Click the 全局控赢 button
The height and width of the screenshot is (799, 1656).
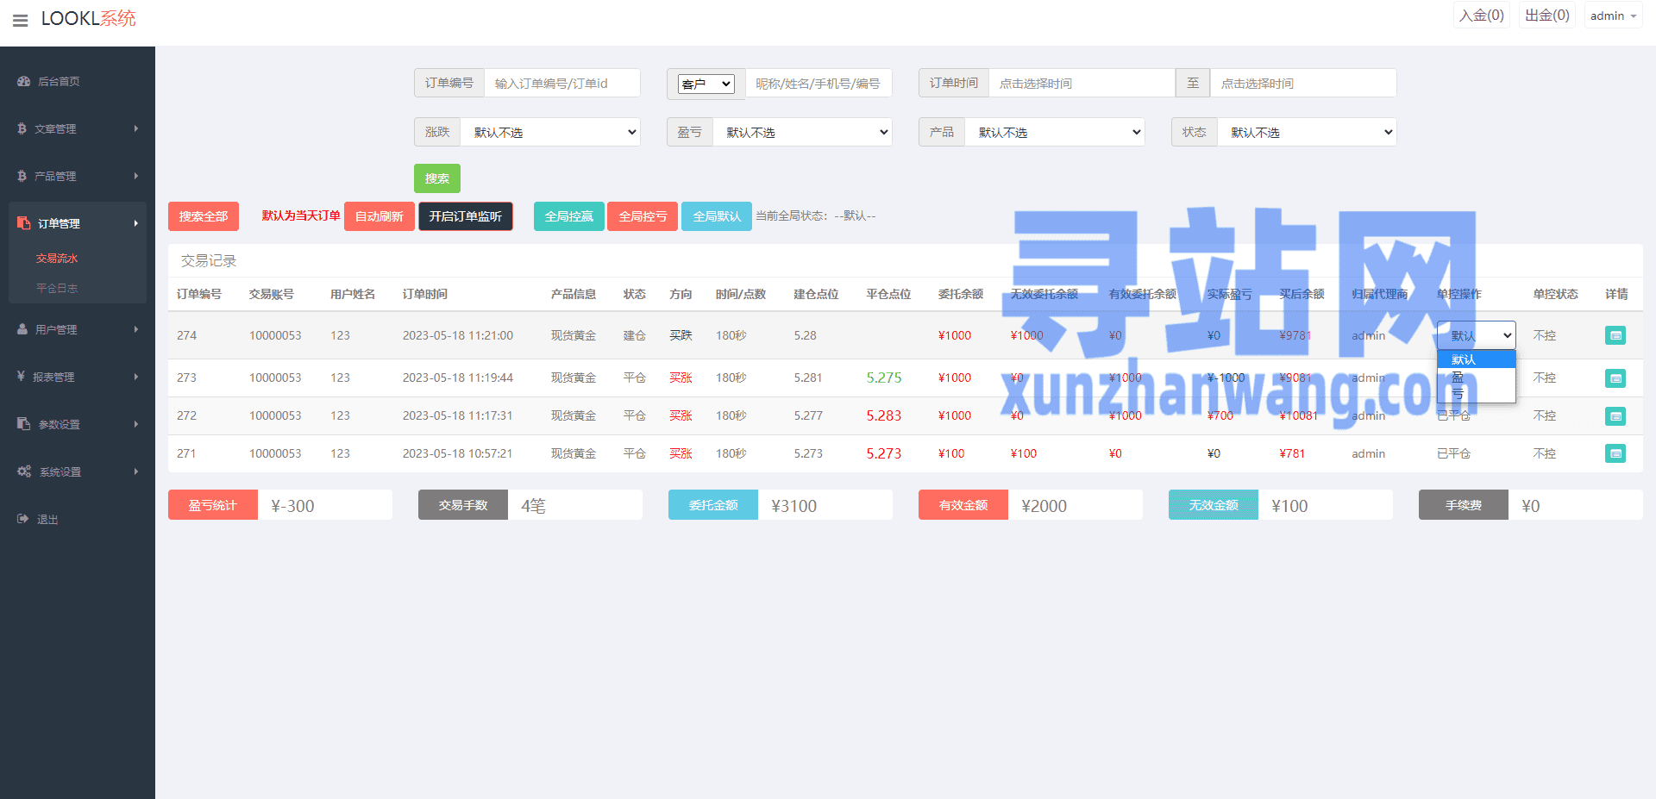point(569,216)
